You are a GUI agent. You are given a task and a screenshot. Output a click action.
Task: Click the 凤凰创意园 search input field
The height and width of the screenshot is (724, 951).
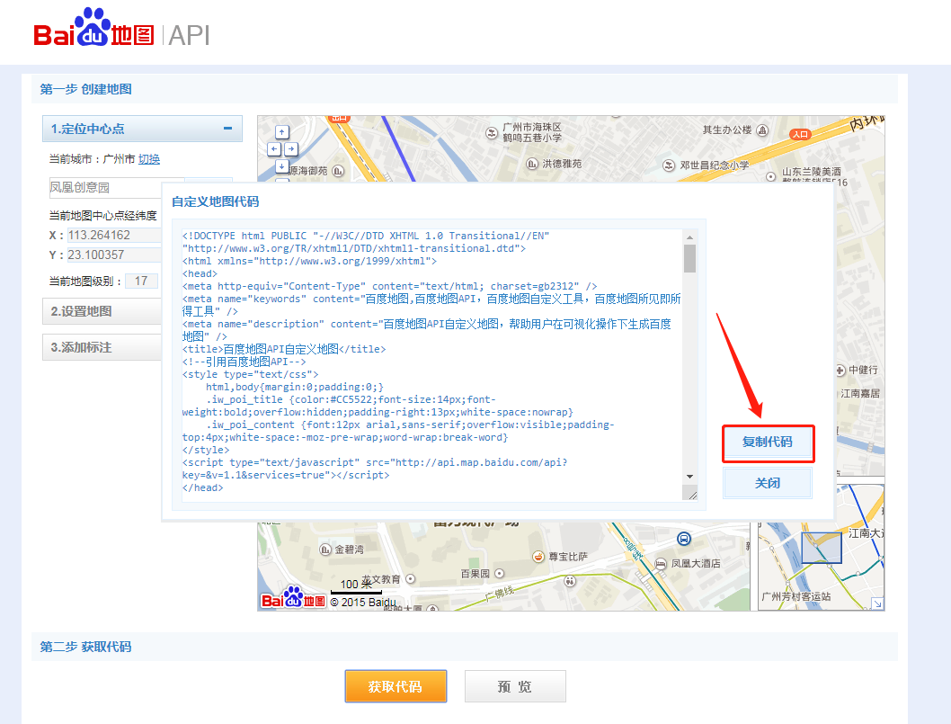coord(103,187)
